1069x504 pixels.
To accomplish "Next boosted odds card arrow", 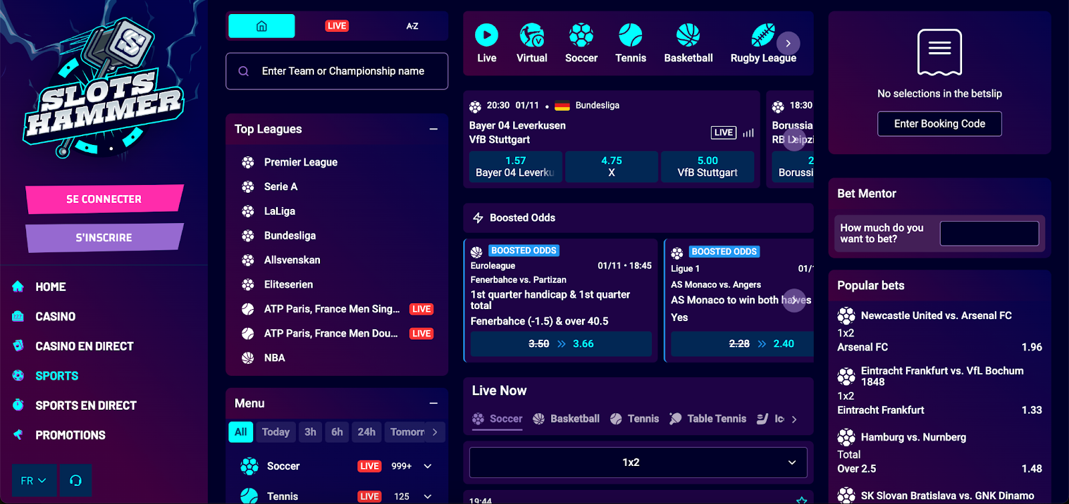I will tap(794, 300).
